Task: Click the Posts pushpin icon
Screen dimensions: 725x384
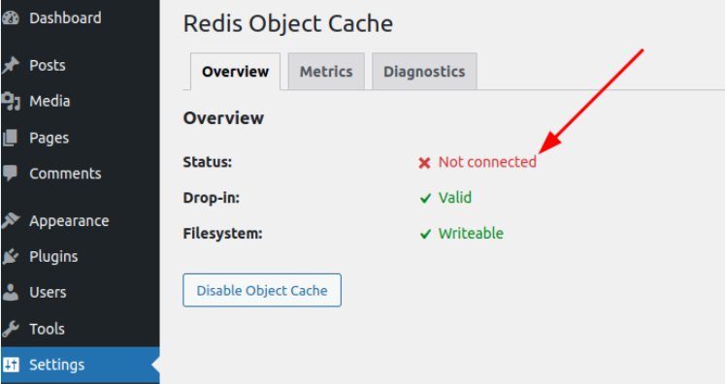Action: pos(10,65)
